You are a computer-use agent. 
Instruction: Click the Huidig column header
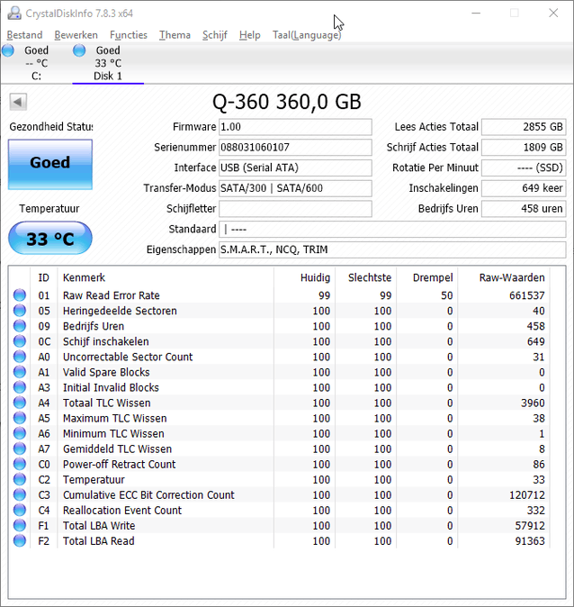(304, 277)
